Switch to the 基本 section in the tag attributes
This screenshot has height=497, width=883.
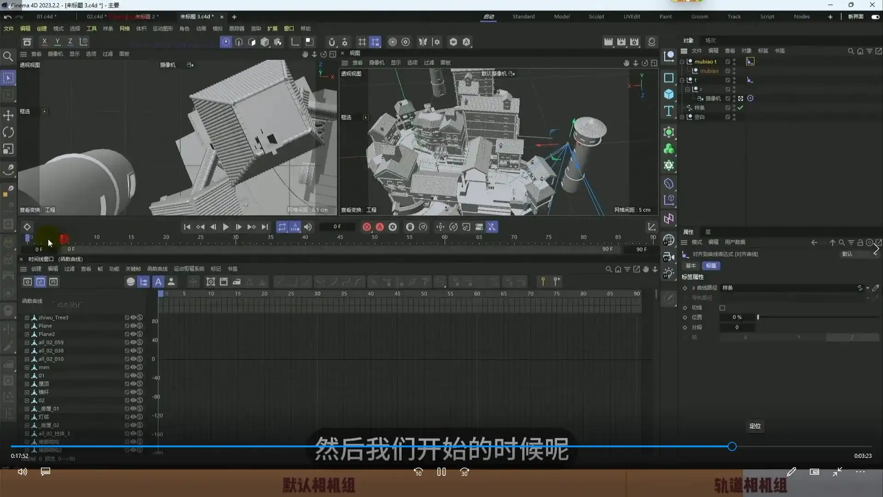(x=690, y=266)
